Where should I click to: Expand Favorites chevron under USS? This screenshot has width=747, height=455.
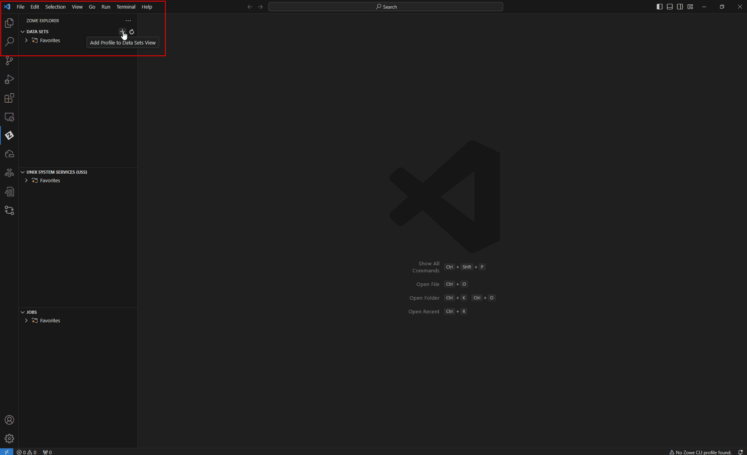[x=26, y=180]
